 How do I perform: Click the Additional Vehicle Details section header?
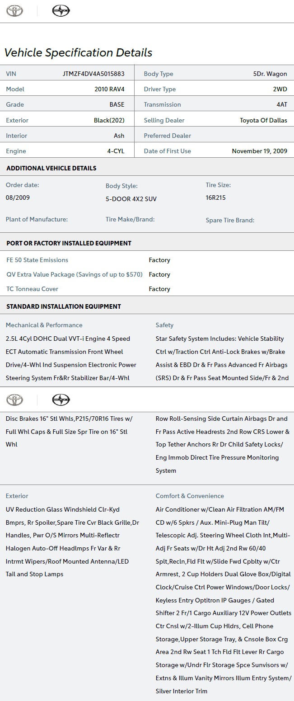point(51,168)
